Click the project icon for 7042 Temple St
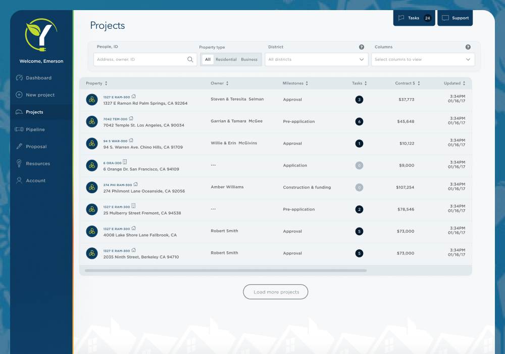The image size is (505, 354). (92, 121)
